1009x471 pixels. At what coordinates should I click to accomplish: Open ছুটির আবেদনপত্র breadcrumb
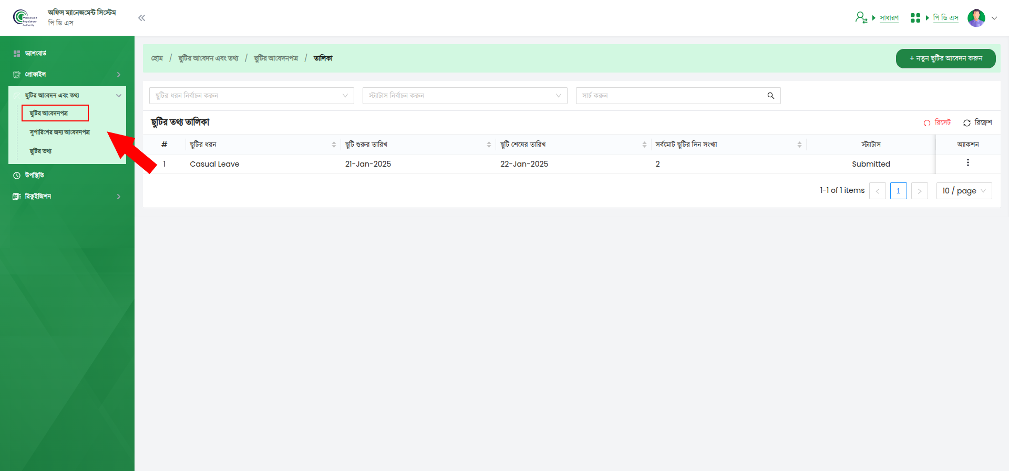click(276, 58)
